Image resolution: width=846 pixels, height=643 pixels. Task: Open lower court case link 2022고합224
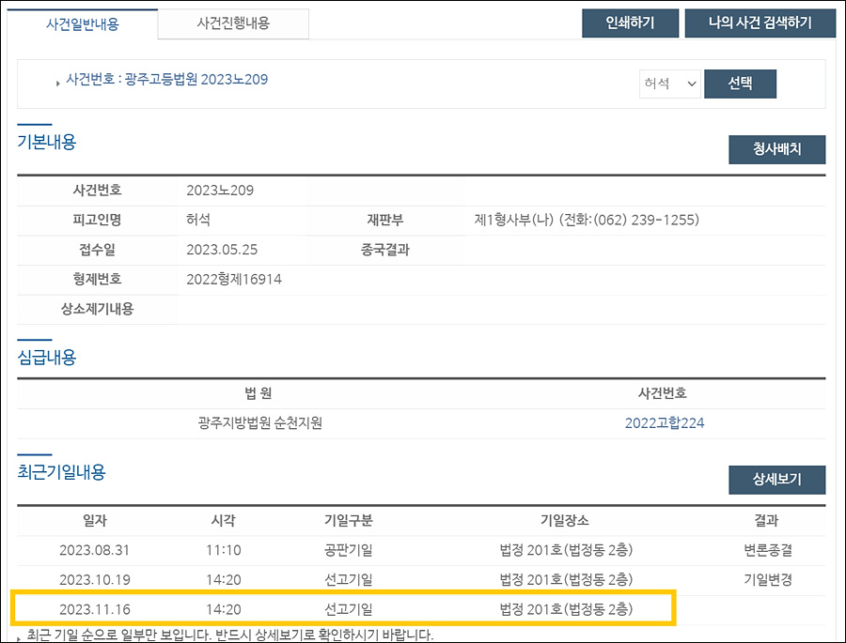click(665, 423)
